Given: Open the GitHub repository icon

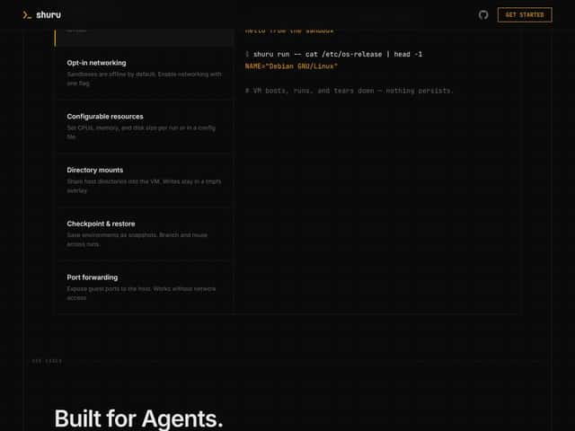Looking at the screenshot, I should click(x=483, y=15).
